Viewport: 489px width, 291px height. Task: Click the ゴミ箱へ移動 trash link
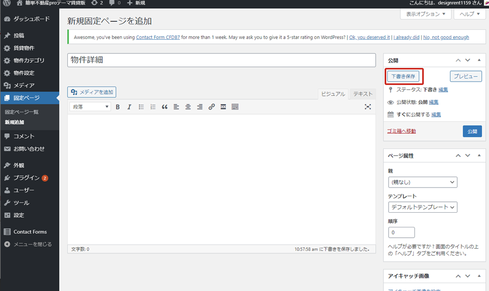click(x=401, y=131)
